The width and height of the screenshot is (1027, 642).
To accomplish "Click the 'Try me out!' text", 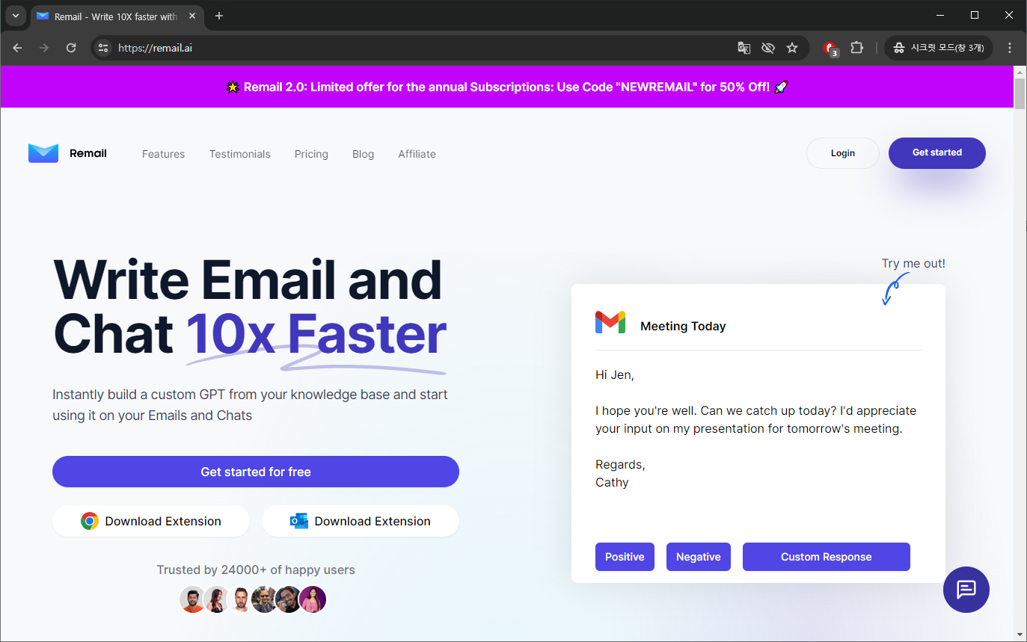I will point(913,263).
